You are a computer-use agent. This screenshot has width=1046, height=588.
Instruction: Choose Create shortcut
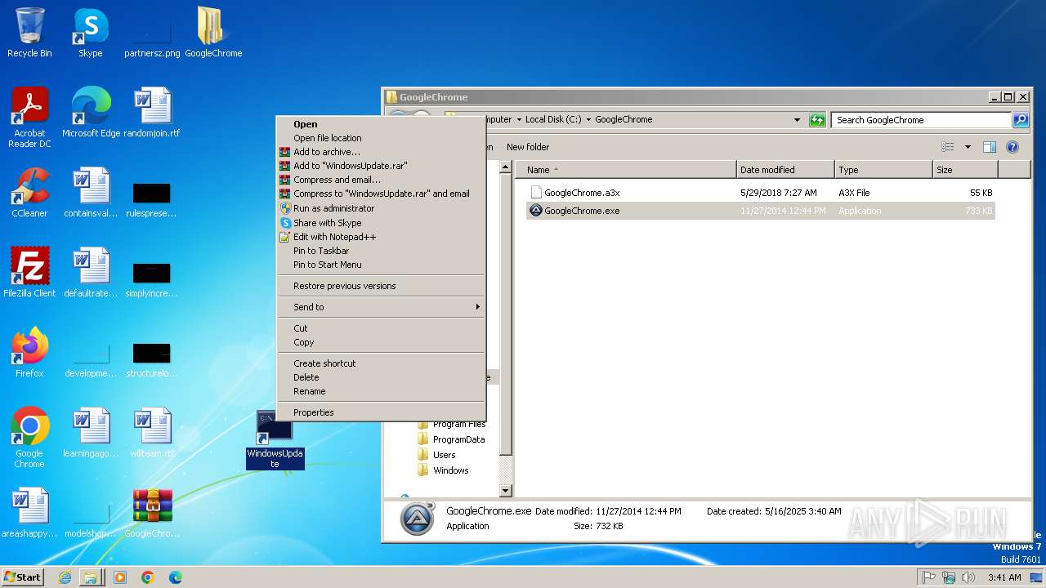click(x=381, y=363)
